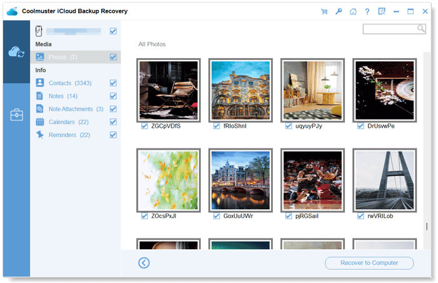438x283 pixels.
Task: Click the blurred device name label
Action: (x=73, y=31)
